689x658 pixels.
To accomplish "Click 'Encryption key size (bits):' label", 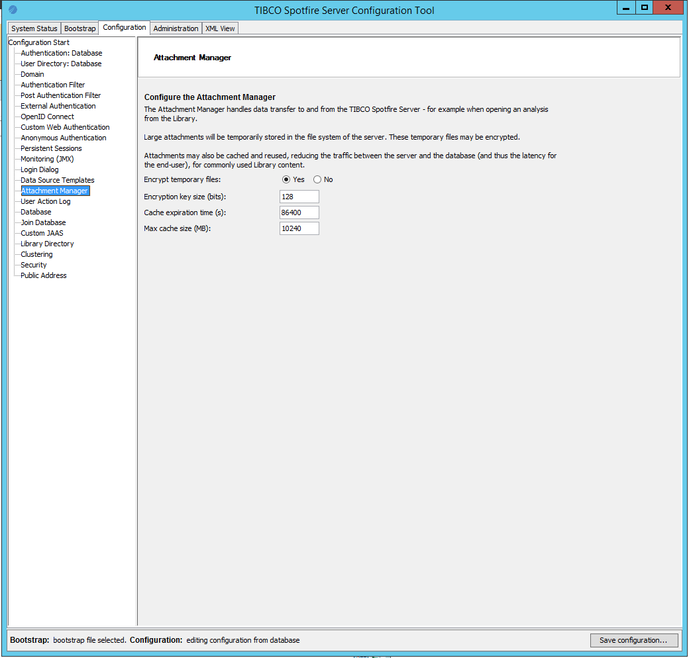I will coord(185,197).
